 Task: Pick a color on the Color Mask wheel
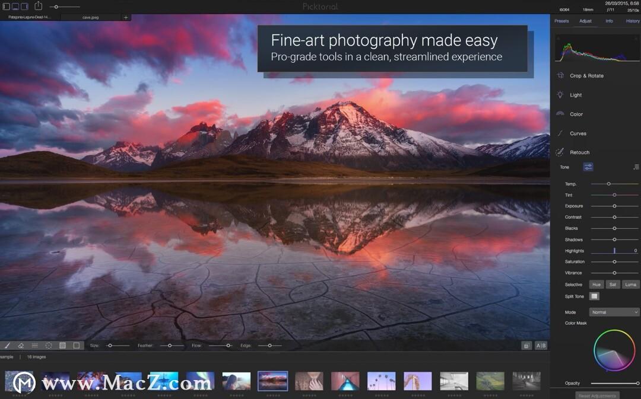[614, 350]
